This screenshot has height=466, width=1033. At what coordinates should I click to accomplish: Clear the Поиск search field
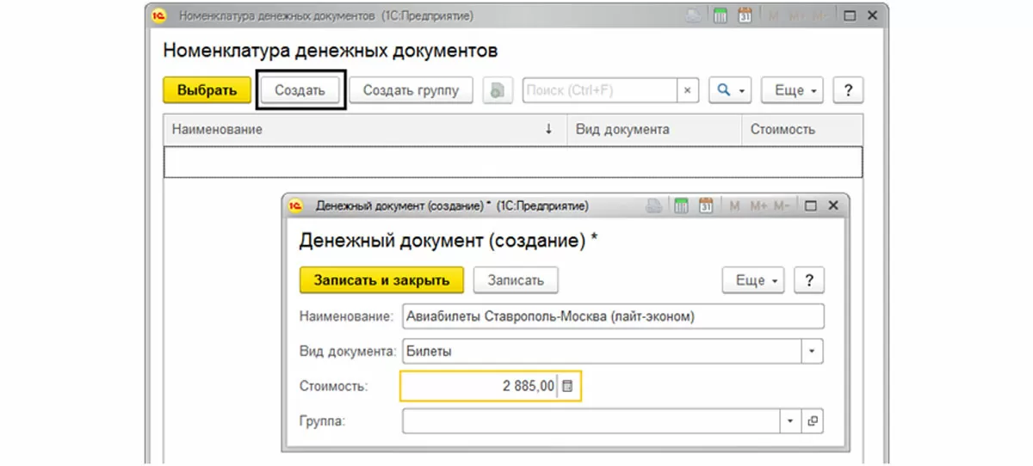coord(687,90)
